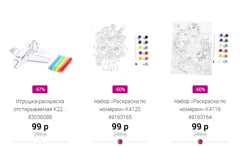Click the 99 р price of the airplane toy
Image resolution: width=245 pixels, height=147 pixels.
(40, 126)
